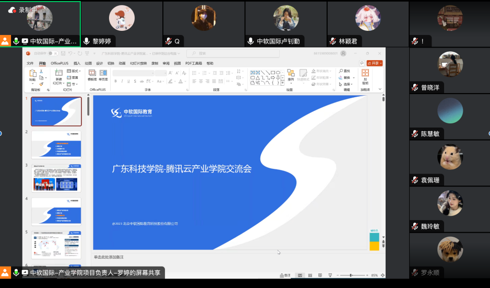
Task: Open the File (文件) menu tab
Action: click(x=30, y=63)
